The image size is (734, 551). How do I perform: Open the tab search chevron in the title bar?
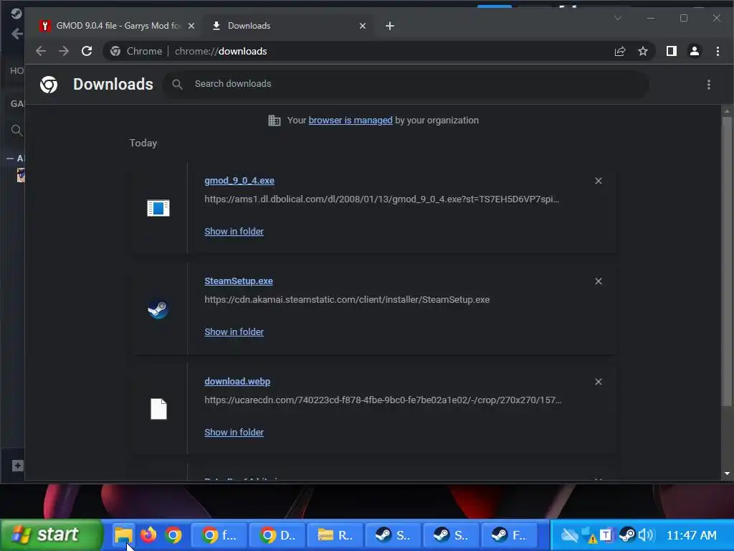[618, 18]
